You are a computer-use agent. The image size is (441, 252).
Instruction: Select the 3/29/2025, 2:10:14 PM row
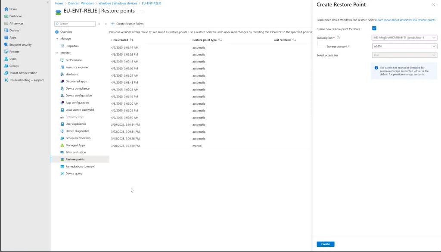point(125,124)
